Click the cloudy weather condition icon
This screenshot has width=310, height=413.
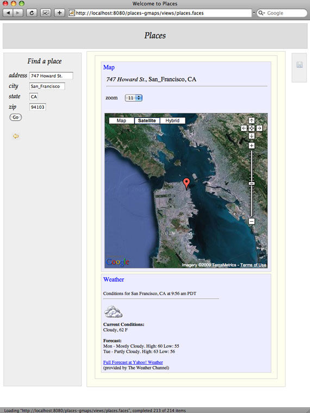click(x=113, y=311)
